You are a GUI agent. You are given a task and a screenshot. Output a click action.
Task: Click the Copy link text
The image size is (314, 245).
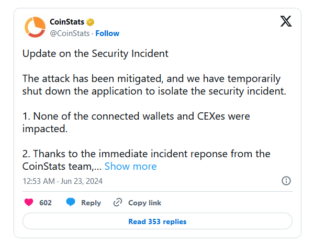tap(144, 203)
